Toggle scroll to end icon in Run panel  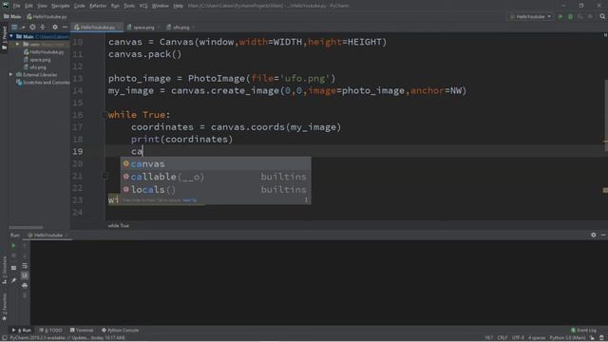(25, 275)
